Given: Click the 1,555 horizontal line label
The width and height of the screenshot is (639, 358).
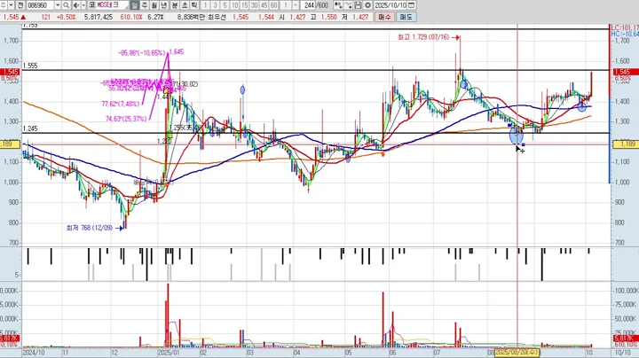Looking at the screenshot, I should point(30,66).
